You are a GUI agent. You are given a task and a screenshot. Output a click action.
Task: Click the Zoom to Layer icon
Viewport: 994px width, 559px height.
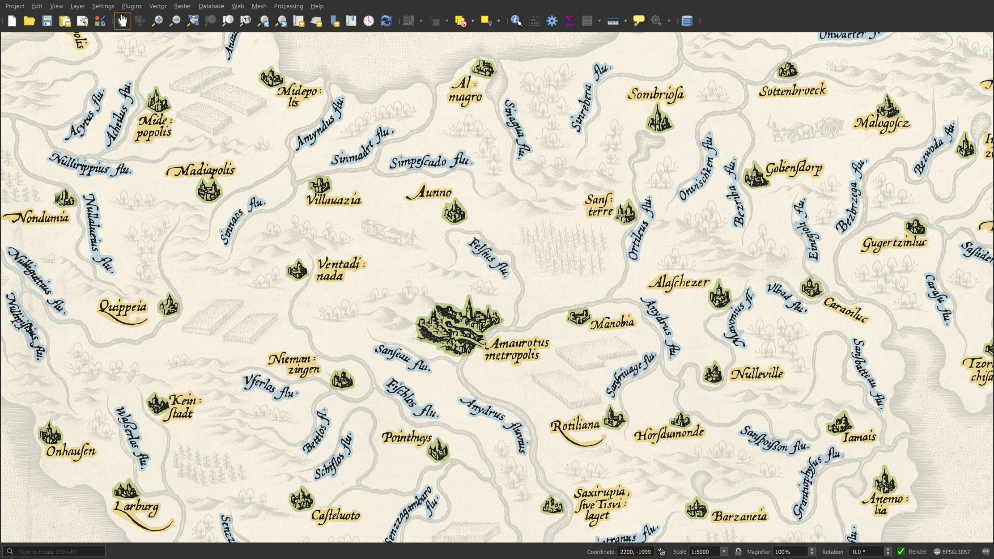click(x=228, y=21)
